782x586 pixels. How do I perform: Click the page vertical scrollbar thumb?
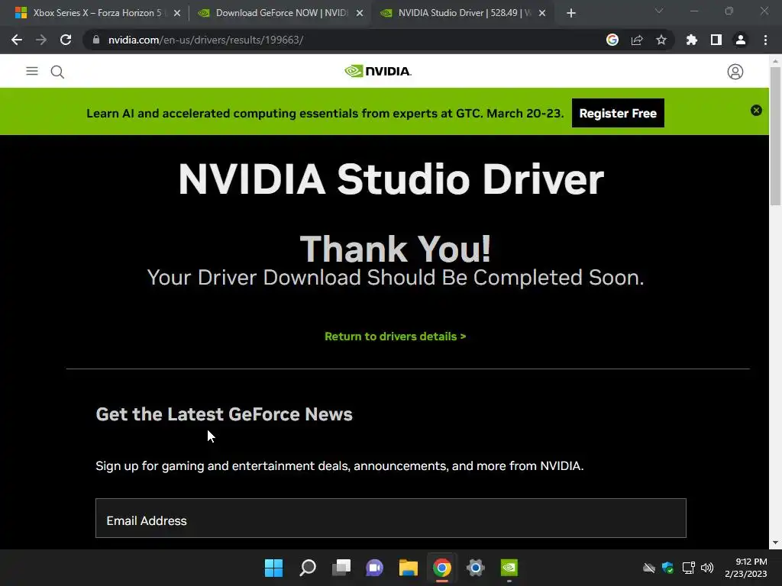(775, 136)
